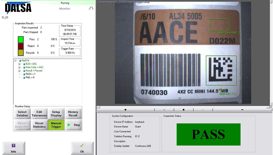This screenshot has height=155, width=273.
Task: Click the Running status label
Action: pos(65,3)
